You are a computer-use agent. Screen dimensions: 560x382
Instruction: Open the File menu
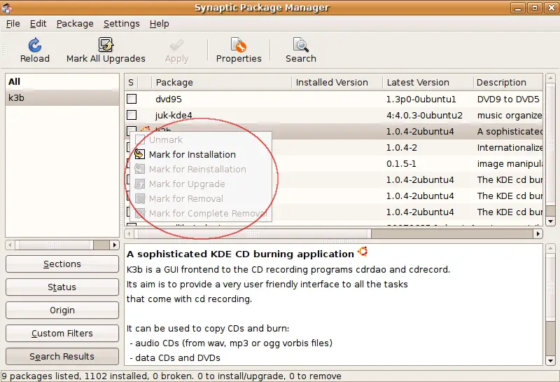pos(13,24)
